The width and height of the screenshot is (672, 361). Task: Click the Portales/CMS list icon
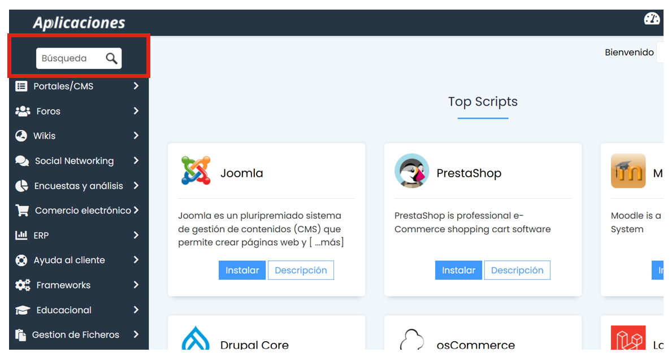coord(21,86)
